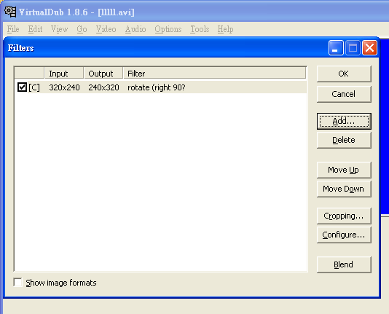Screen dimensions: 389x314
Task: Open the Audio menu
Action: tap(135, 29)
